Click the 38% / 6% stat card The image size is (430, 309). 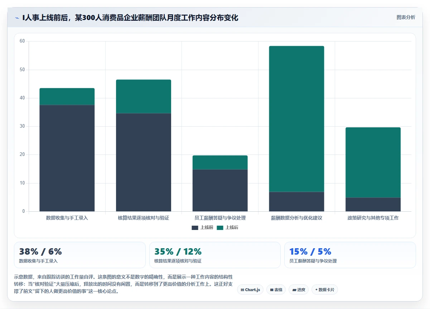(x=80, y=255)
